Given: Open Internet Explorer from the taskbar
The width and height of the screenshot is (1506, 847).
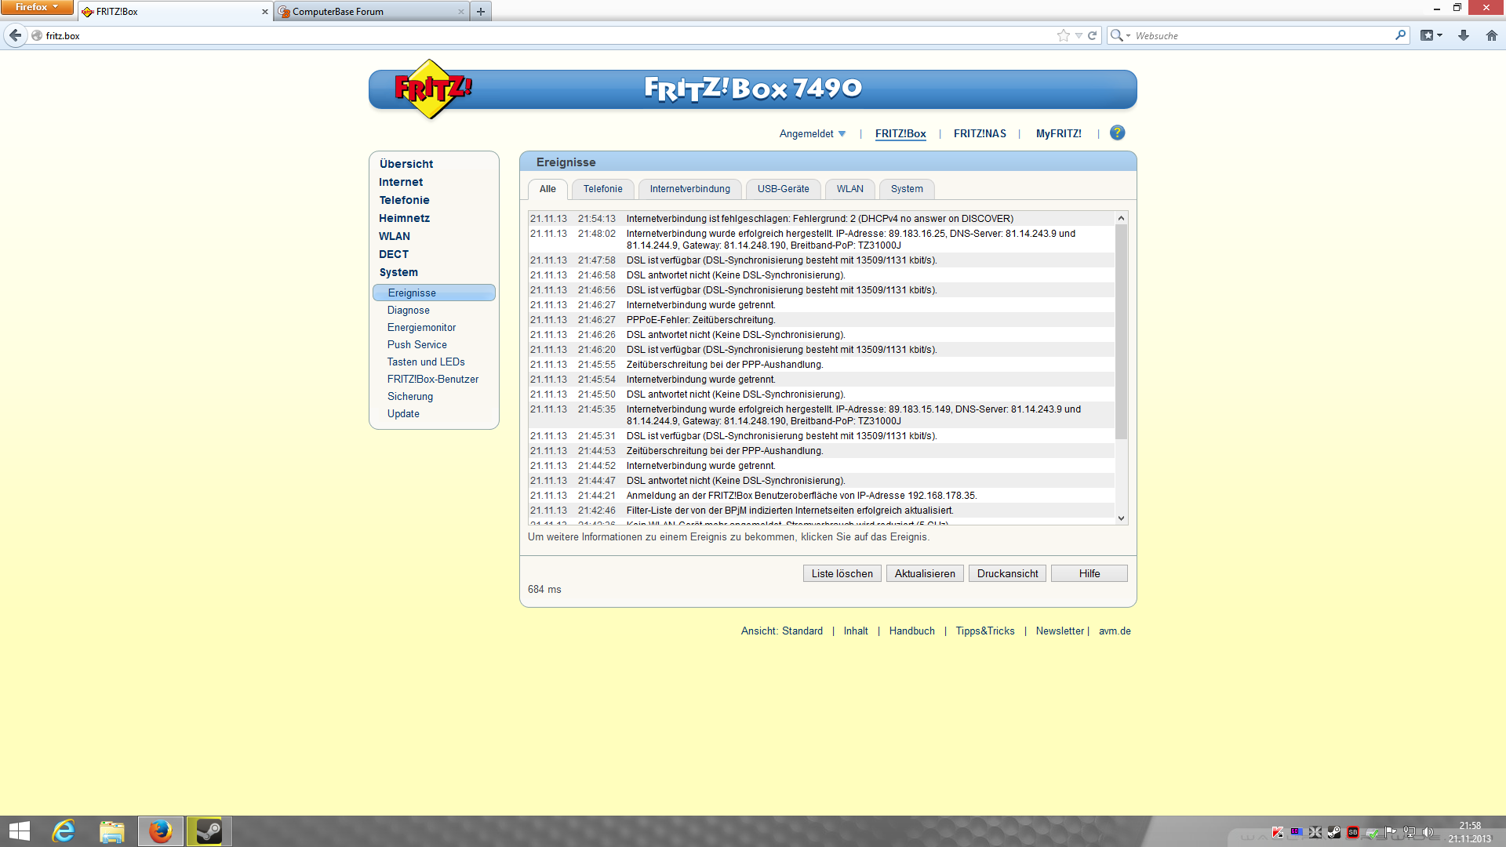Looking at the screenshot, I should 63,831.
